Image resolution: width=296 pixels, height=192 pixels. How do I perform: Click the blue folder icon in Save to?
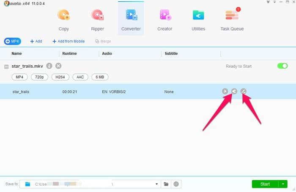click(x=27, y=184)
